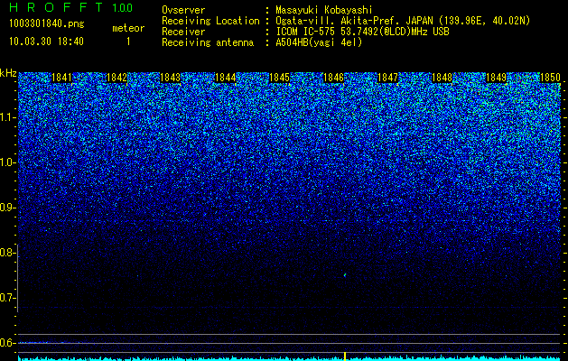Click the A504HB(yagi 4el) antenna value
Image resolution: width=568 pixels, height=361 pixels.
(319, 42)
